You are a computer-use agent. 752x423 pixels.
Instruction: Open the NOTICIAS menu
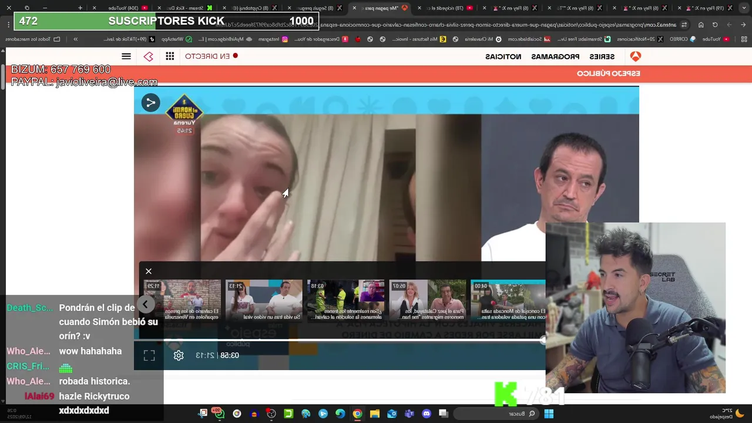(503, 56)
